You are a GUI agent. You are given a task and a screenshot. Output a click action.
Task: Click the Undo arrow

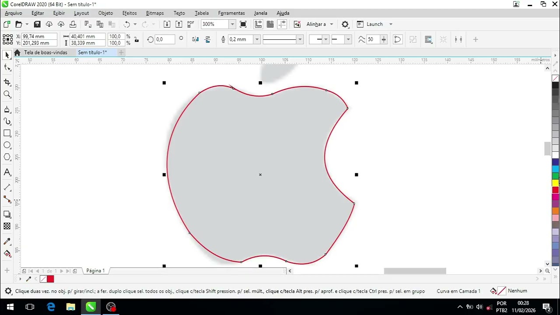coord(127,24)
